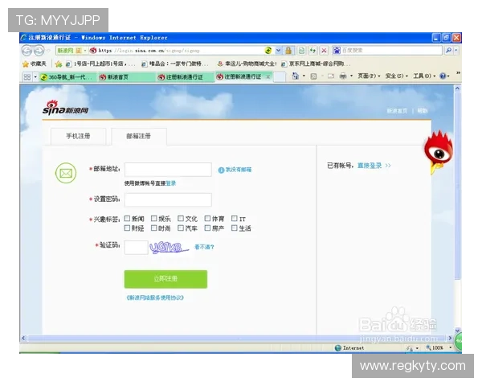The image size is (482, 386).
Task: Expand the 安全(S) dropdown menu
Action: click(x=397, y=76)
